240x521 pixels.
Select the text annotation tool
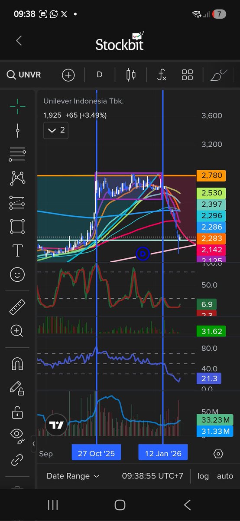17,251
